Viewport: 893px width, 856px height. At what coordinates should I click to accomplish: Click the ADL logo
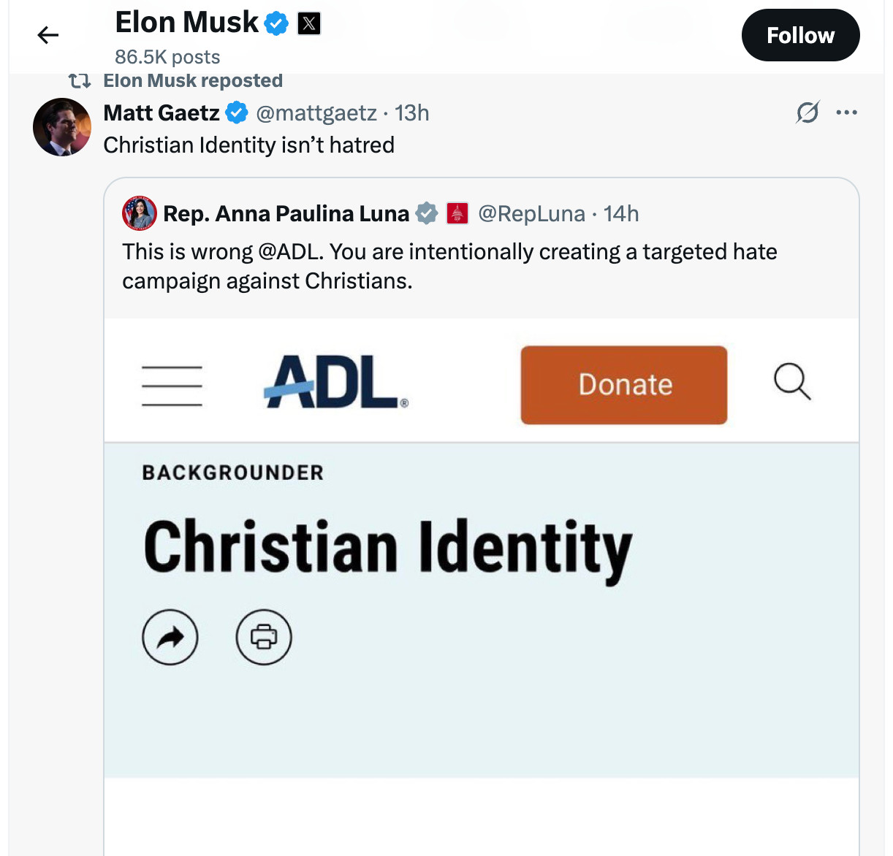pyautogui.click(x=335, y=382)
